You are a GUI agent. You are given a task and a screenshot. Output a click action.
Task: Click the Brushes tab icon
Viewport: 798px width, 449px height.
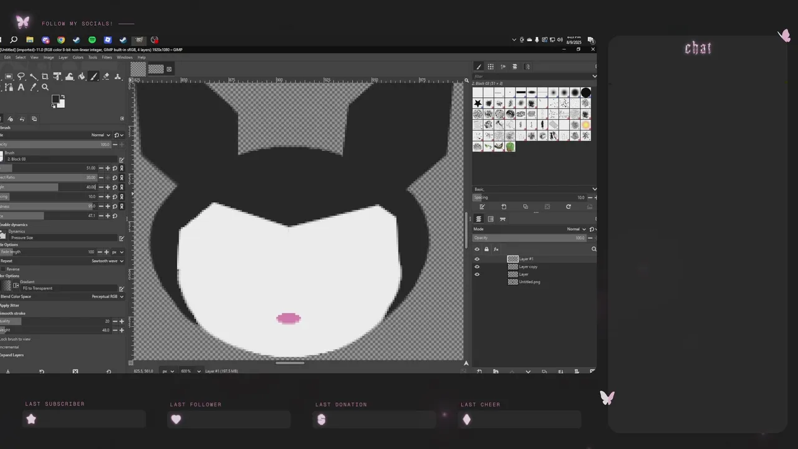click(x=479, y=67)
